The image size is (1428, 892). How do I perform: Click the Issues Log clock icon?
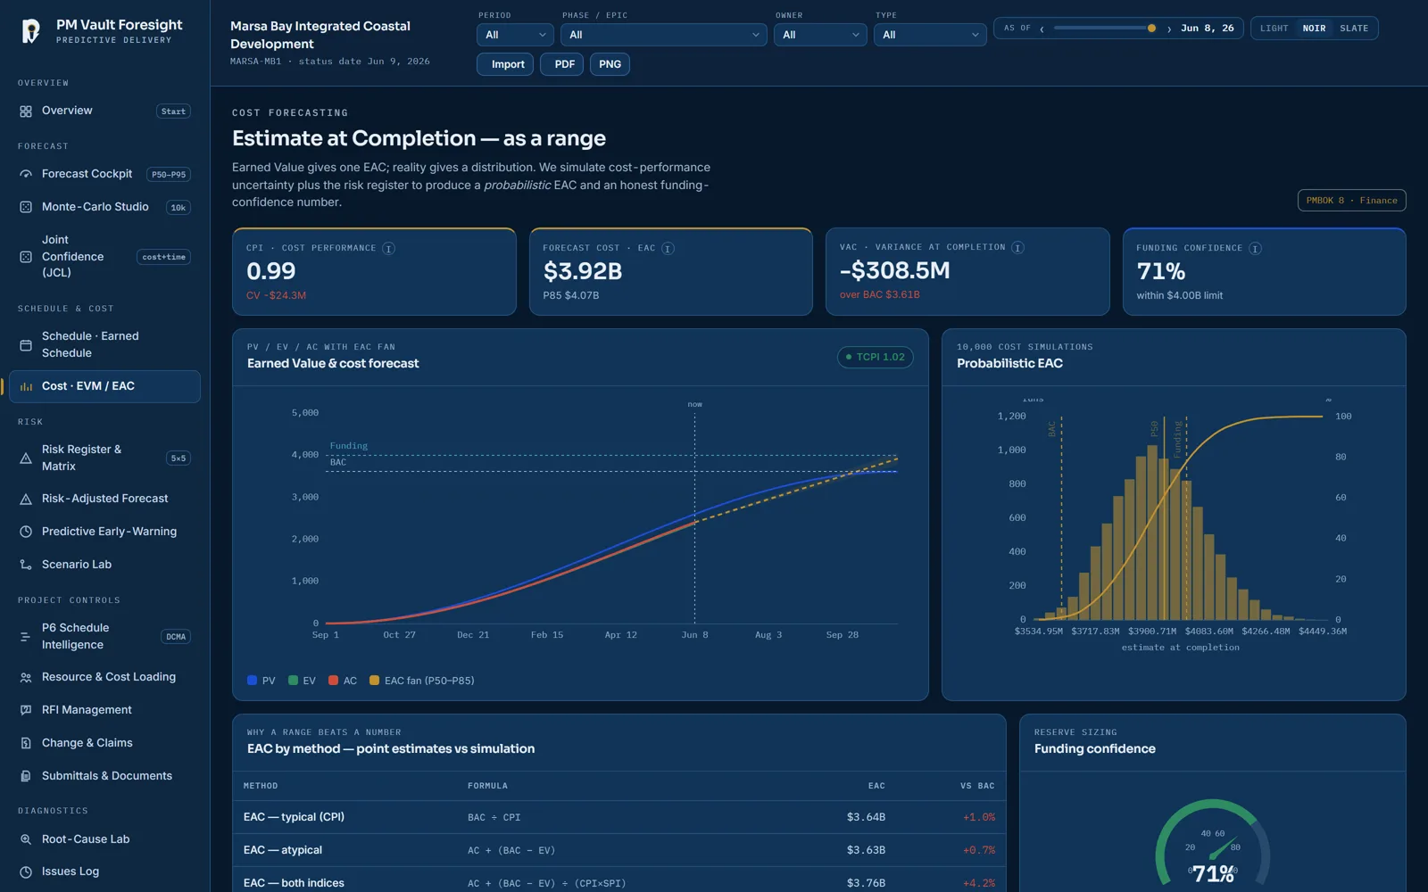point(26,872)
